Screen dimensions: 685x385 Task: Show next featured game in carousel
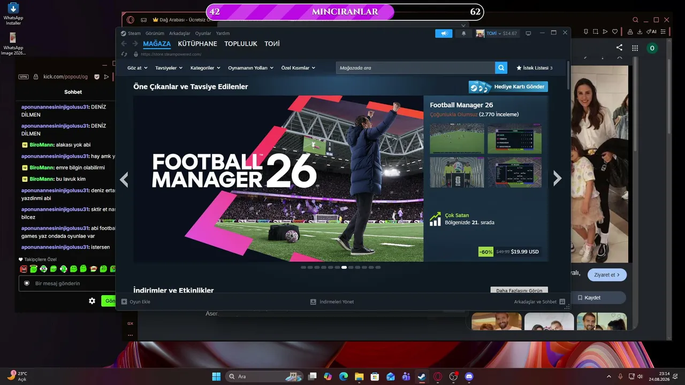click(x=557, y=179)
